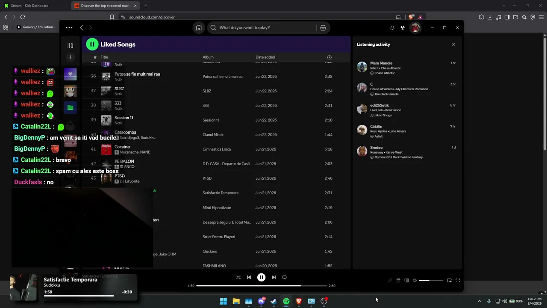The width and height of the screenshot is (547, 308).
Task: Seek on the song progress bar
Action: click(x=261, y=286)
